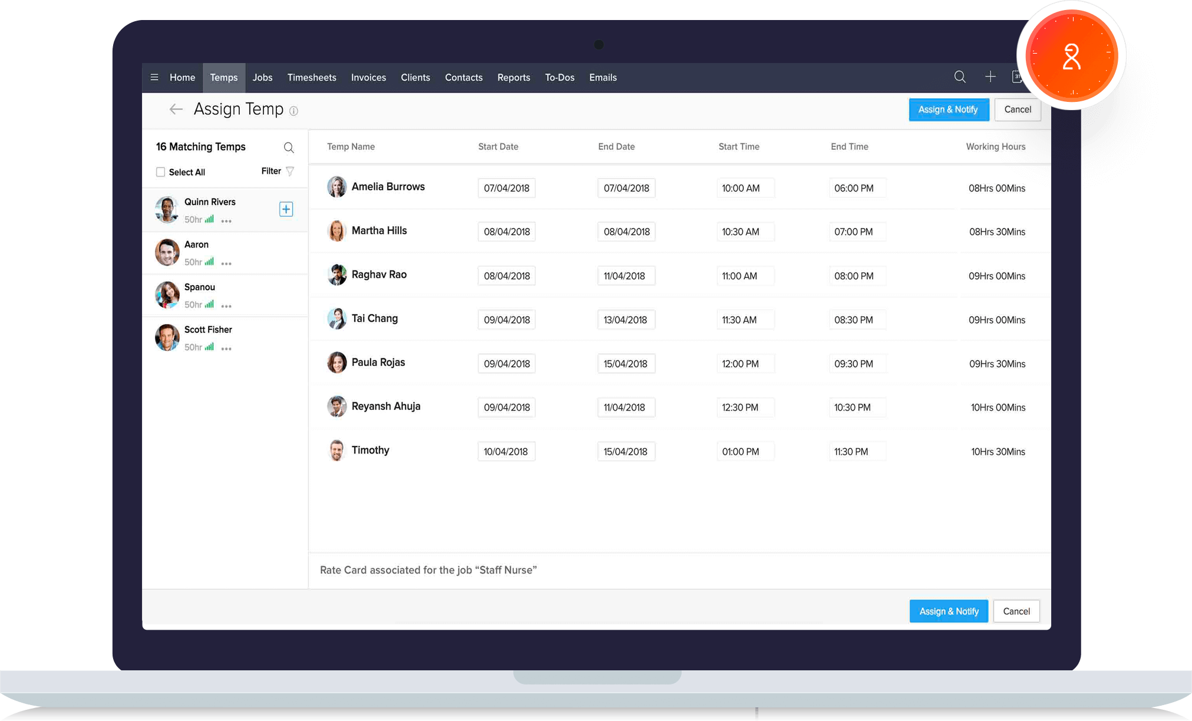Click the info icon next to Assign Temp
This screenshot has width=1192, height=721.
[293, 111]
